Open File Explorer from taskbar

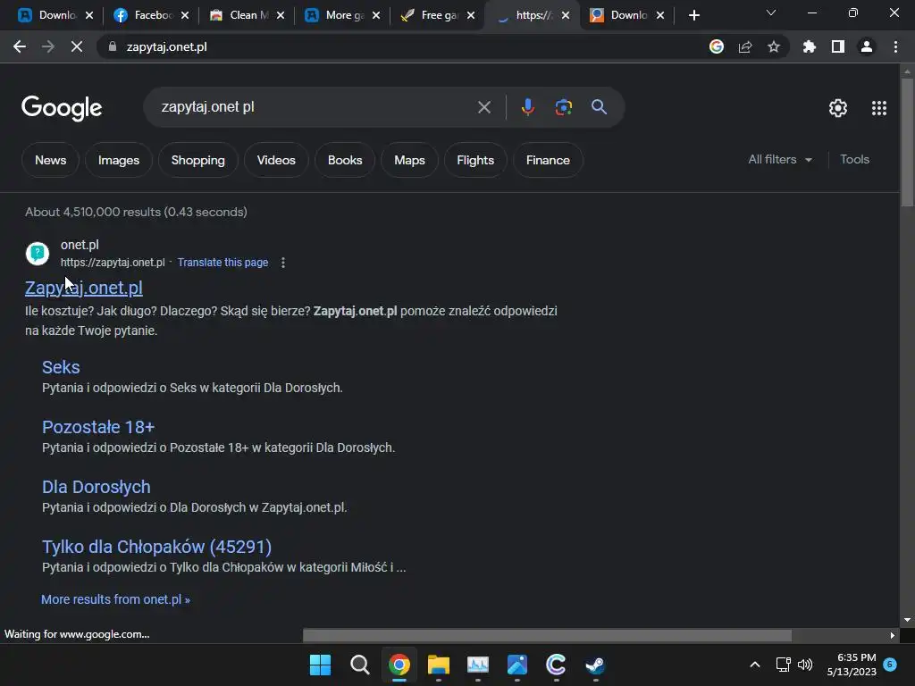(x=438, y=665)
